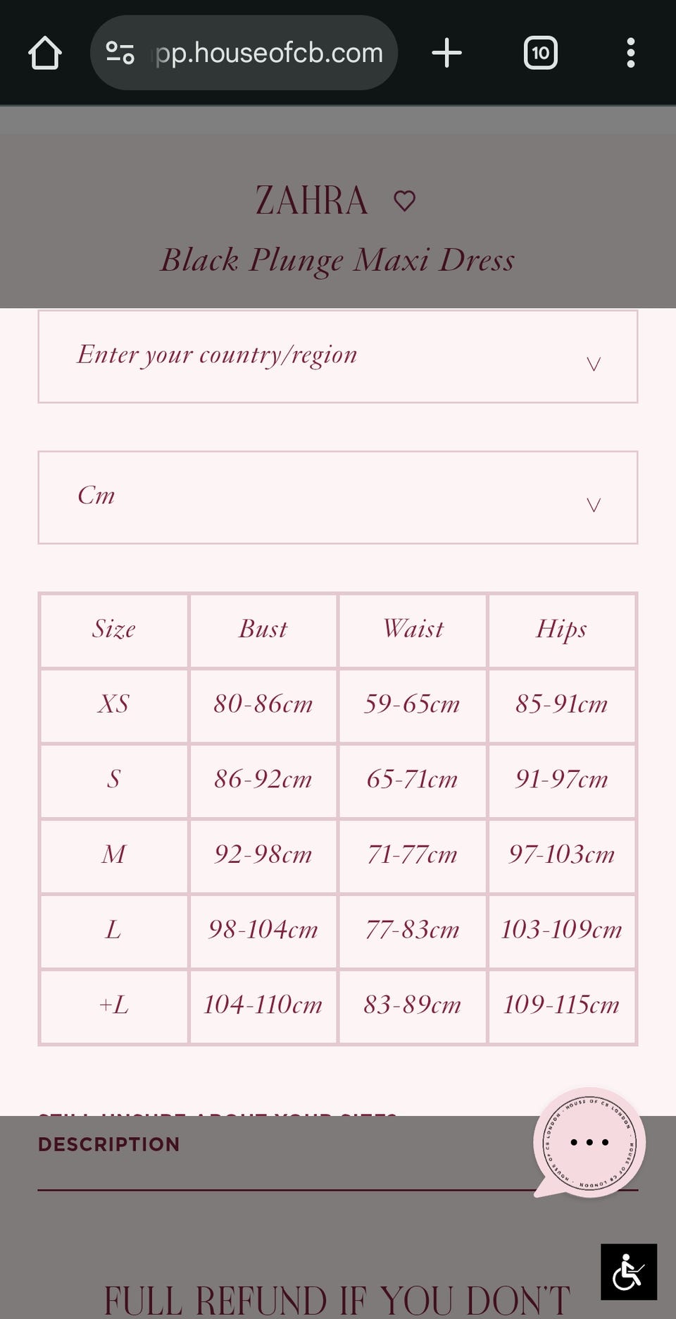Open site settings icon in address bar
The image size is (676, 1319).
[120, 53]
